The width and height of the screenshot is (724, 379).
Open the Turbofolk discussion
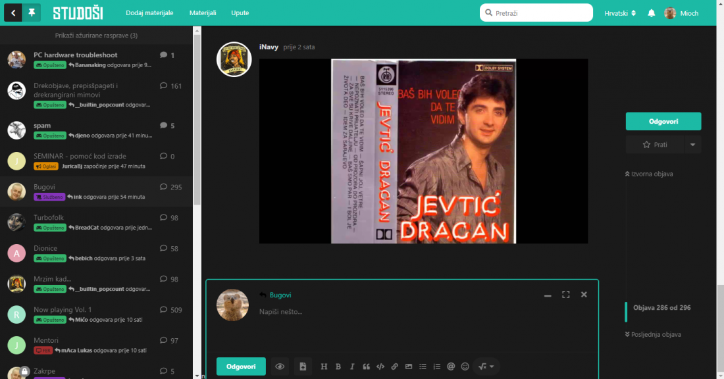point(49,217)
